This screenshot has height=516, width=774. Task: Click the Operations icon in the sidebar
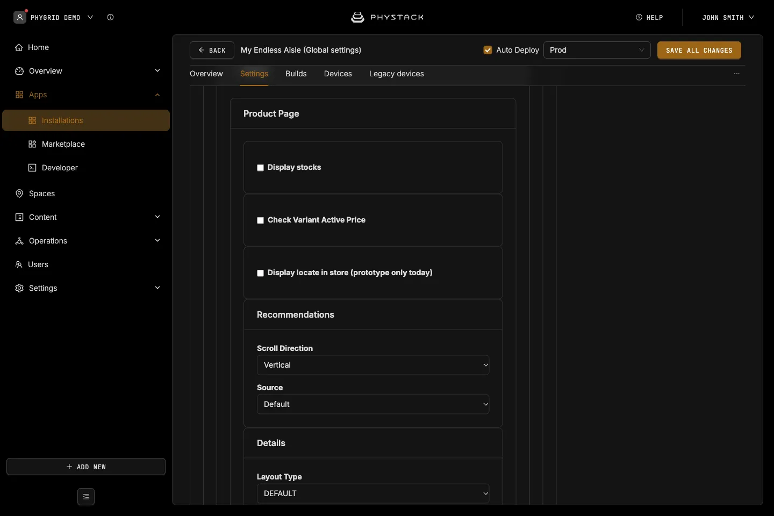[x=19, y=241]
